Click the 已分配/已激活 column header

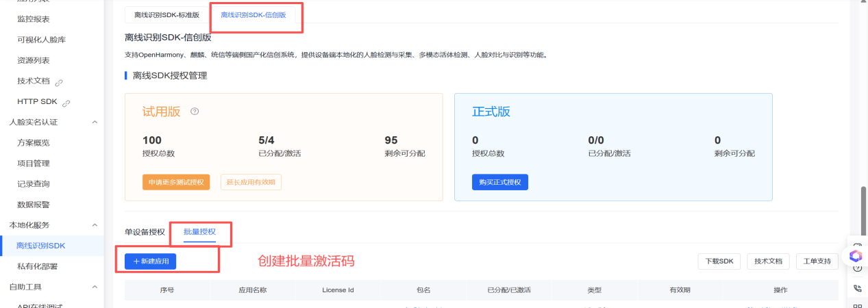509,290
